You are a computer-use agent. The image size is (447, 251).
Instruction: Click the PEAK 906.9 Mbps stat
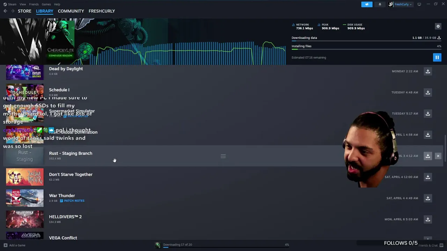[328, 26]
